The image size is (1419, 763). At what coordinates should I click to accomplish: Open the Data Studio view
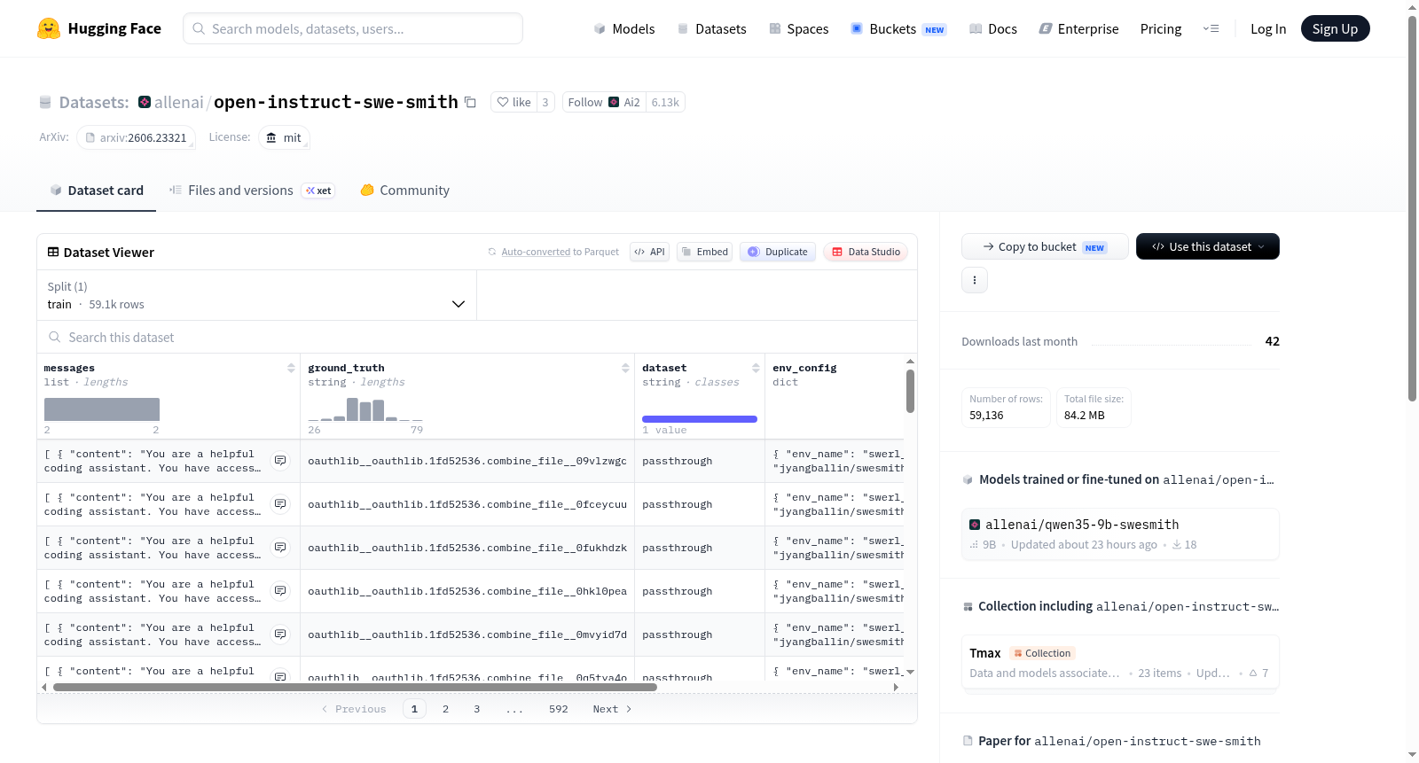click(866, 252)
